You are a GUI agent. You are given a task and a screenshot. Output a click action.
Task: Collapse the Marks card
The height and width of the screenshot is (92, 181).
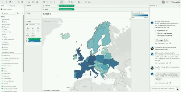pyautogui.click(x=26, y=22)
